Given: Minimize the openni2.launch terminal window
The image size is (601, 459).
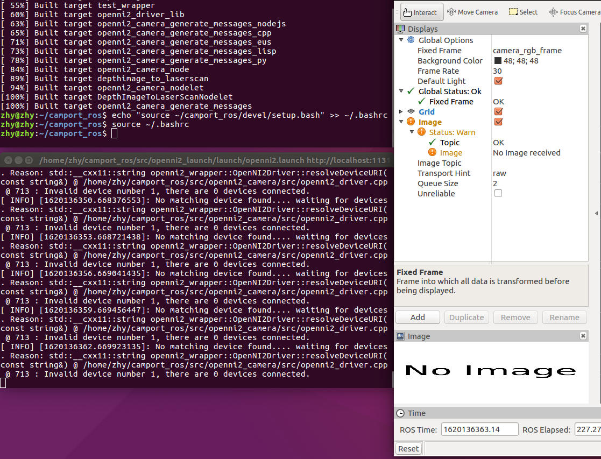Looking at the screenshot, I should [x=18, y=160].
